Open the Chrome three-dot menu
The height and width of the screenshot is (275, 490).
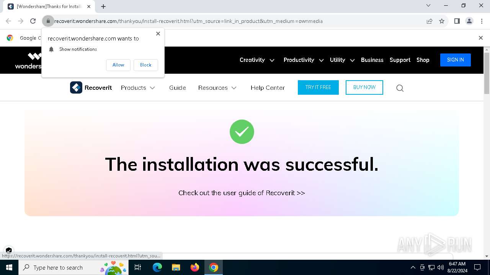click(x=482, y=21)
